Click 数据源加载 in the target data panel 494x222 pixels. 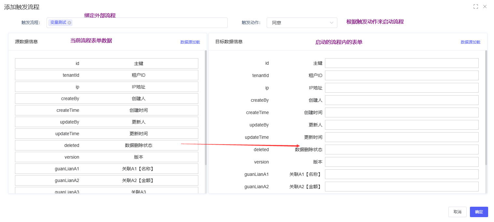click(470, 42)
